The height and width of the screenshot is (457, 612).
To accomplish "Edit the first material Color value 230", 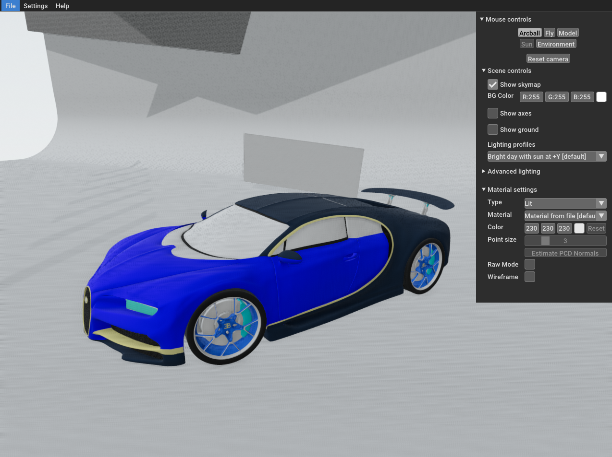I will click(x=532, y=228).
